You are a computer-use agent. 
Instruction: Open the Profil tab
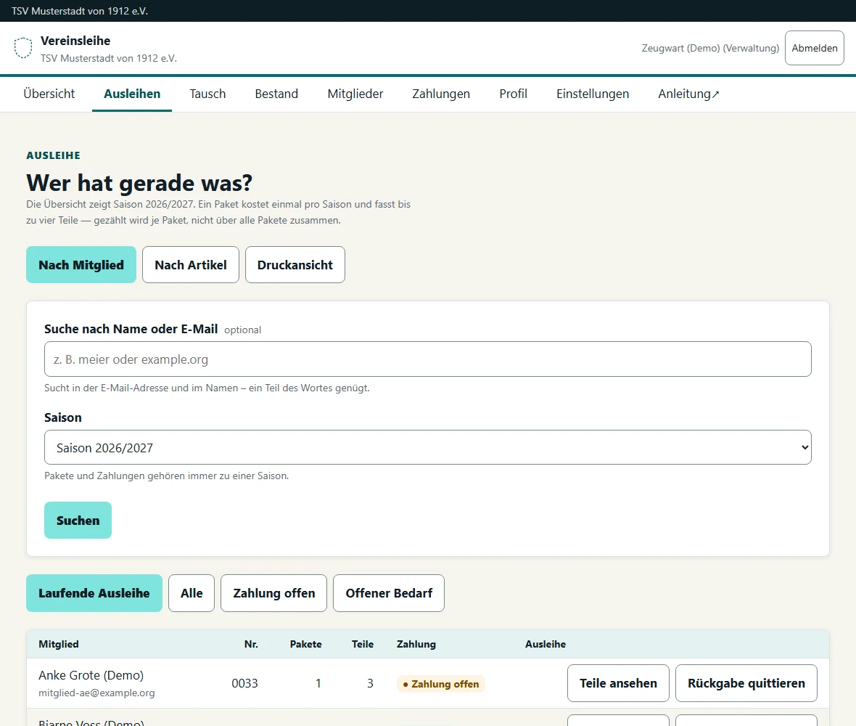pos(513,94)
